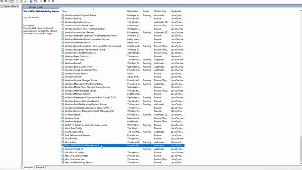This screenshot has width=302, height=170.
Task: Select Windows Management Instrumentation
Action: 123,84
